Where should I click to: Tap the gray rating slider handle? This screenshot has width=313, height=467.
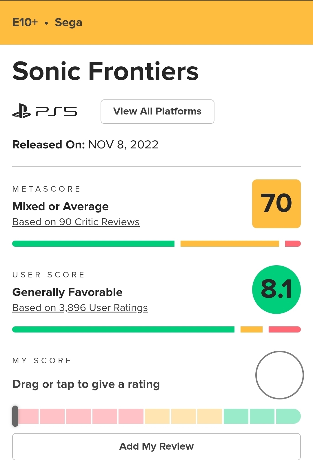15,416
